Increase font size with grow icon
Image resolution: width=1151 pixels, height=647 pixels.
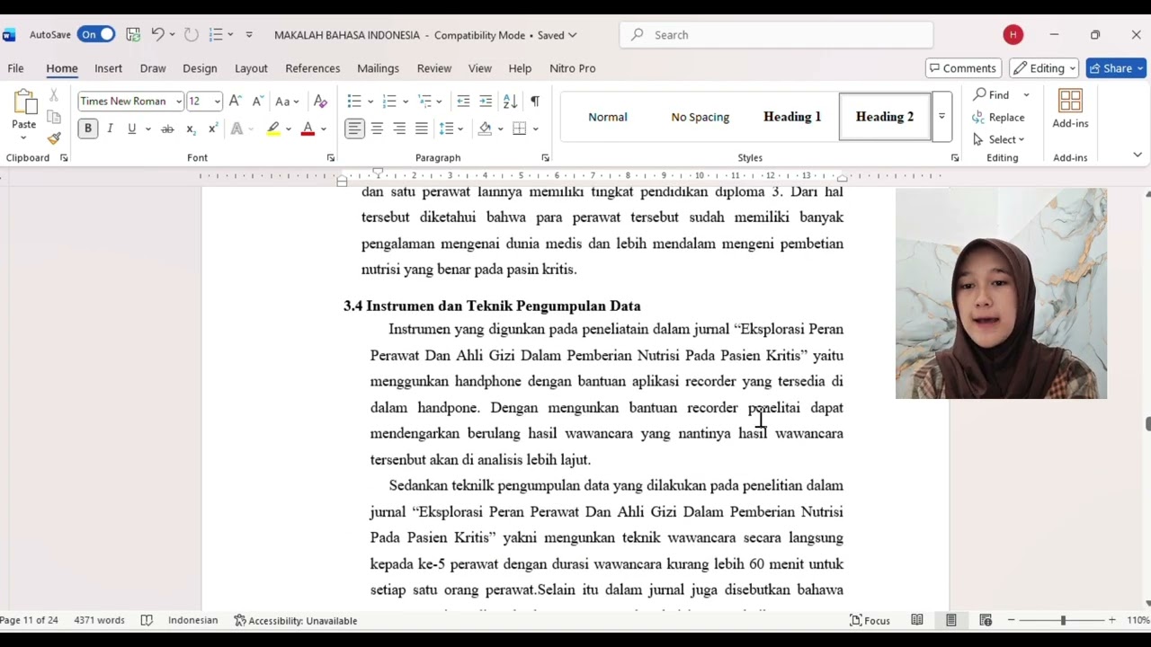tap(235, 102)
